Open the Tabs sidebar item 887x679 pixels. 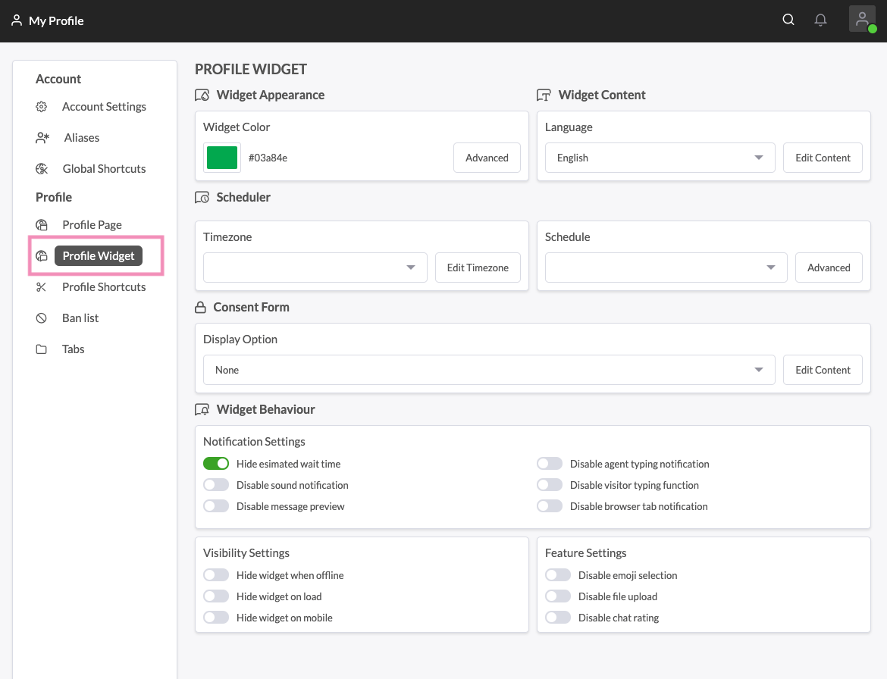coord(73,349)
